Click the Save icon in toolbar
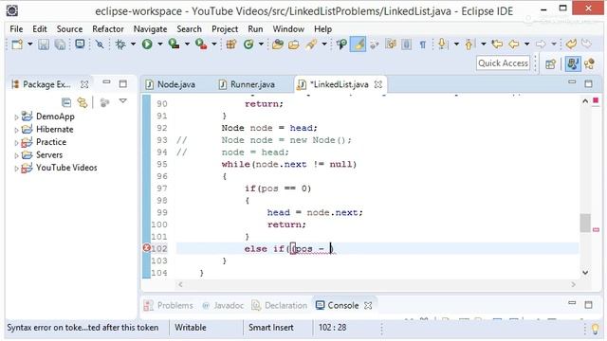The image size is (607, 341). click(44, 45)
